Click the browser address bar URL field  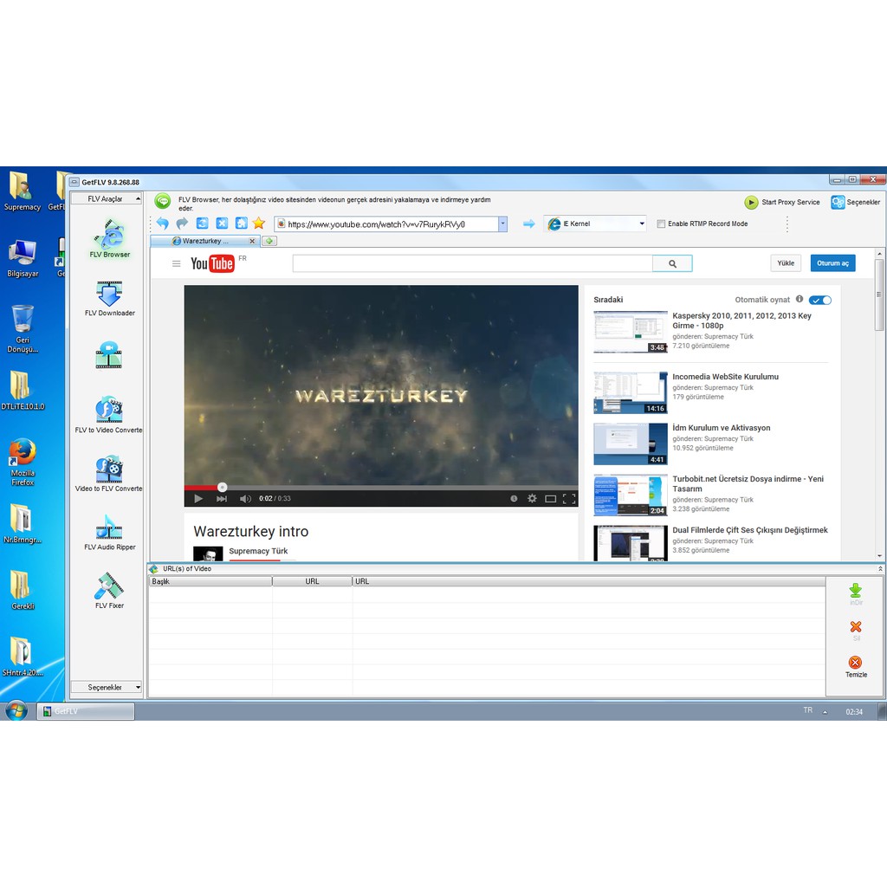coord(385,224)
